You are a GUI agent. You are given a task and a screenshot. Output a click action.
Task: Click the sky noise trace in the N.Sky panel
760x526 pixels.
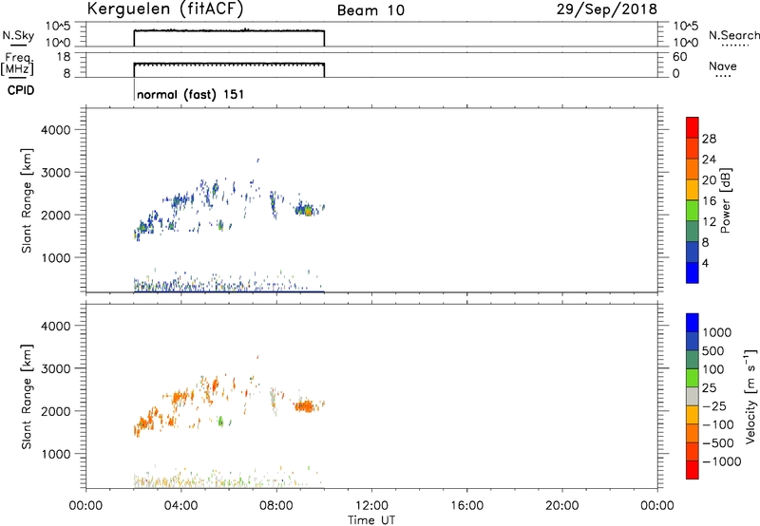coord(229,31)
